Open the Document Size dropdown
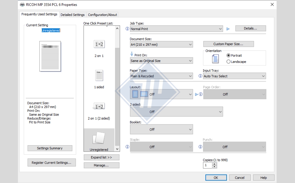This screenshot has width=295, height=183. [x=161, y=44]
